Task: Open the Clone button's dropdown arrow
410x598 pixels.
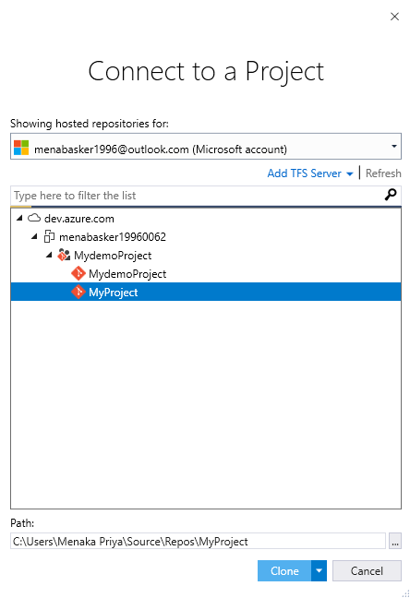Action: pyautogui.click(x=319, y=570)
